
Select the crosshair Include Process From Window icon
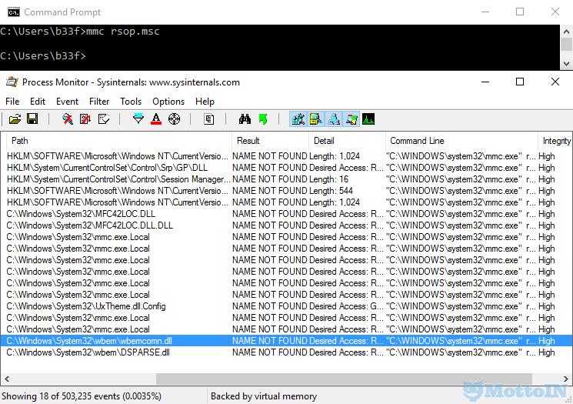174,119
